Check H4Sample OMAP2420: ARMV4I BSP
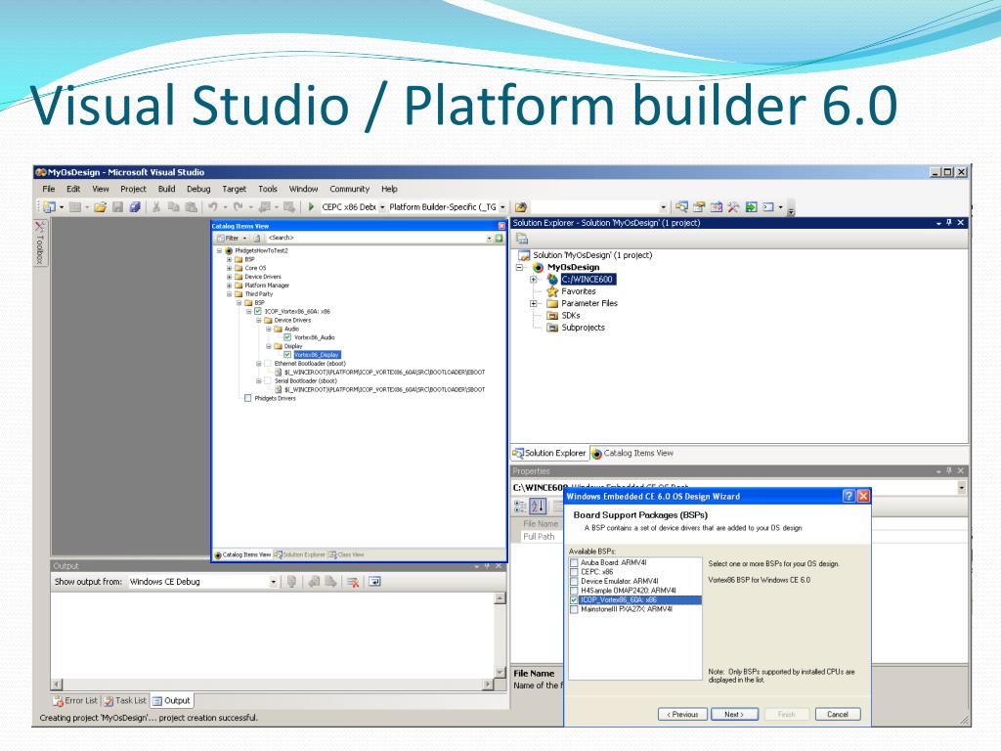 coord(574,591)
